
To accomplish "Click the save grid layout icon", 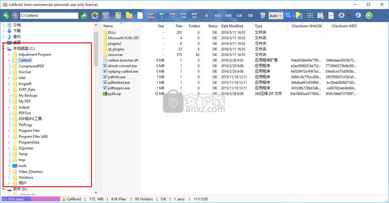I will (320, 16).
